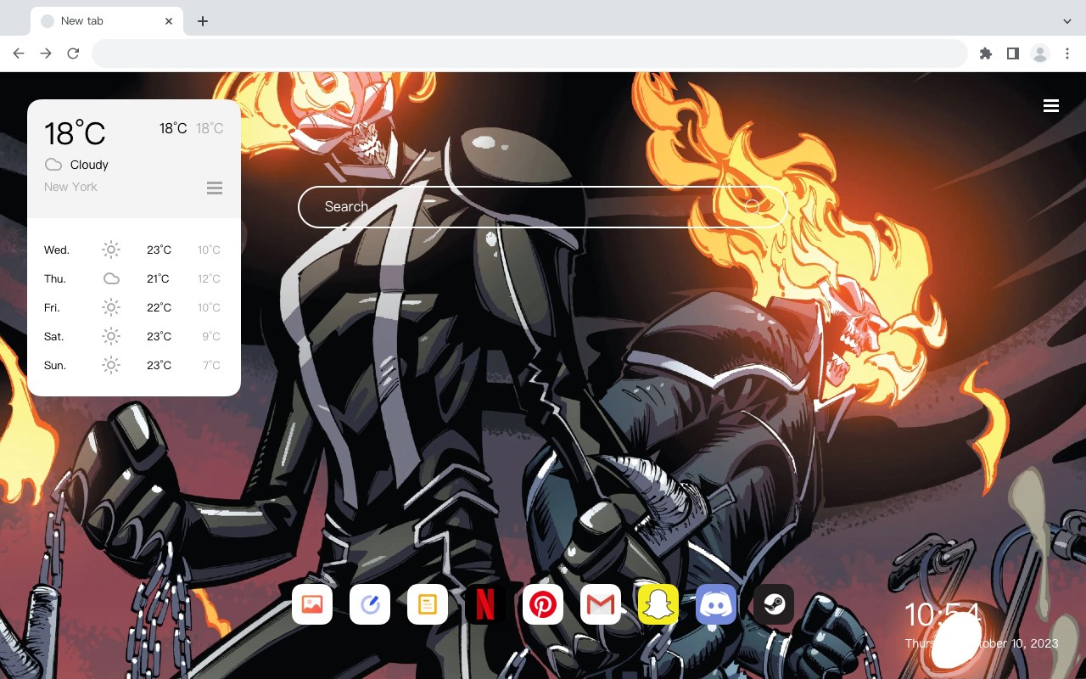Select the Fri. forecast row label
1086x679 pixels.
tap(52, 307)
